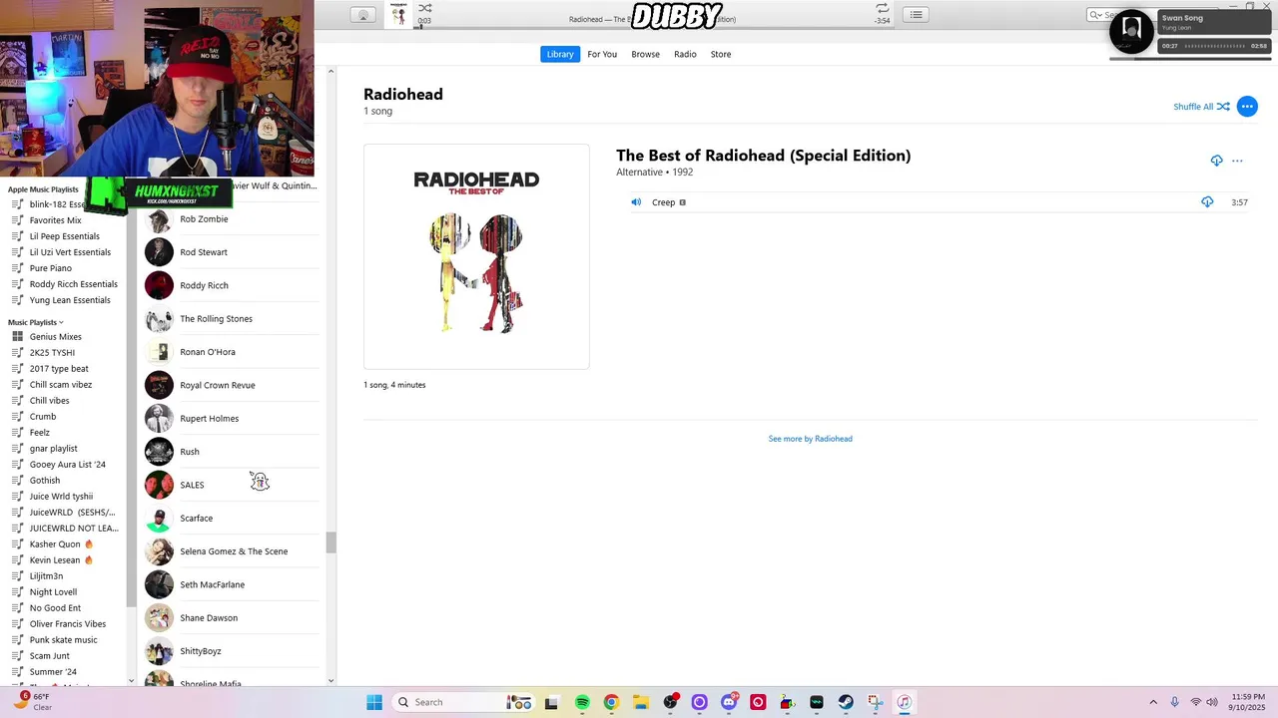Toggle repeat in the now playing bar
Viewport: 1278px width, 718px height.
[882, 8]
